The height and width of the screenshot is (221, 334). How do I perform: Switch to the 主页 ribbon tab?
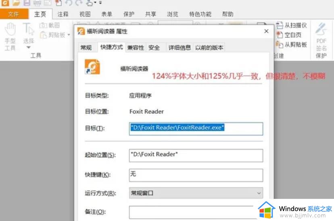tap(40, 14)
